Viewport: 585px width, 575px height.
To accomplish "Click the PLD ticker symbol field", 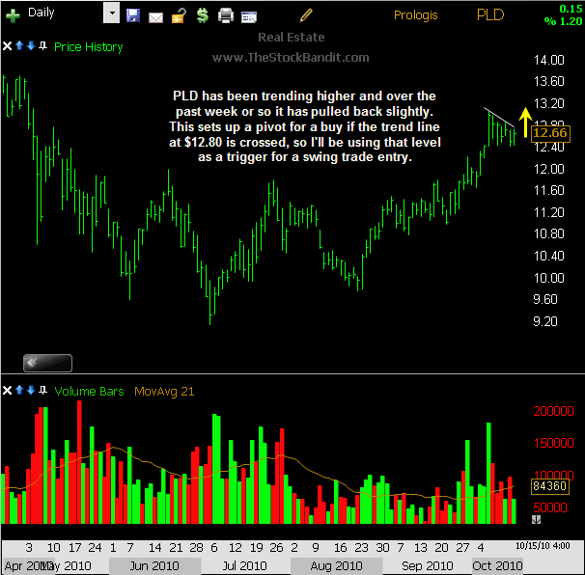I will [x=490, y=15].
